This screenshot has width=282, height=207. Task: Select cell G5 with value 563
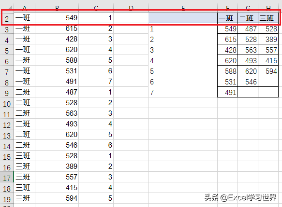(x=248, y=50)
